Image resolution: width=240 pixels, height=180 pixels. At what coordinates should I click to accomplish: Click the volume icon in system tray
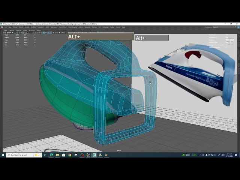click(215, 155)
